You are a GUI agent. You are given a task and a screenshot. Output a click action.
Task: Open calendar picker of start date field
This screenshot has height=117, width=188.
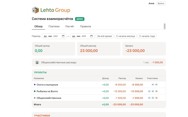click(63, 36)
